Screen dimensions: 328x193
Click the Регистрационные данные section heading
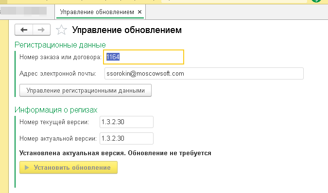pyautogui.click(x=60, y=45)
